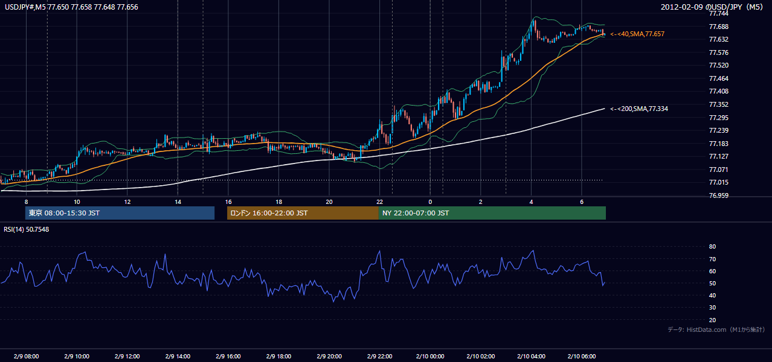Click the bottom time label 2/9 10:00
772x362 pixels.
(77, 356)
